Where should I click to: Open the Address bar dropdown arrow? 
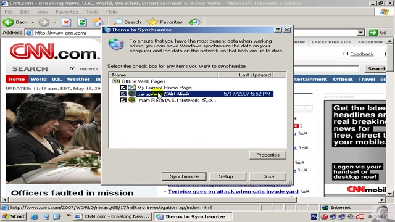pyautogui.click(x=360, y=33)
